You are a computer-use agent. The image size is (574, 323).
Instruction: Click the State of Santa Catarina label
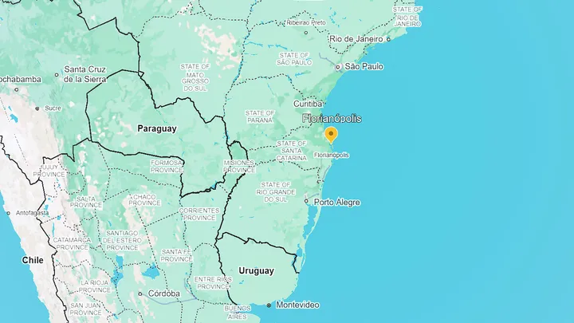pyautogui.click(x=291, y=151)
